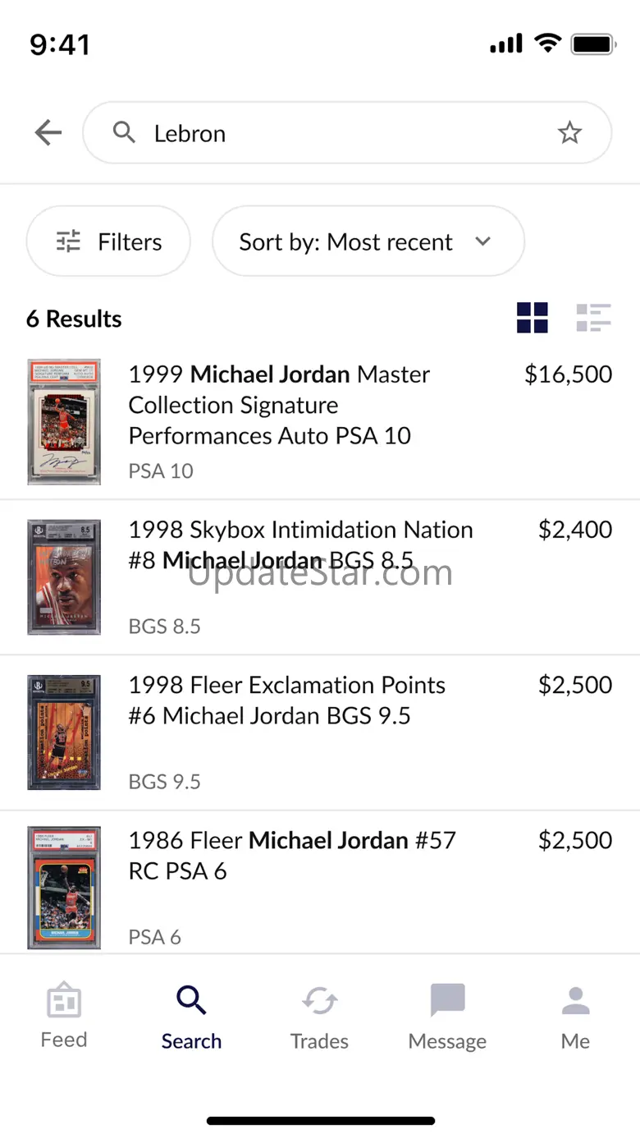
Task: Open the Feed tab
Action: (64, 1017)
